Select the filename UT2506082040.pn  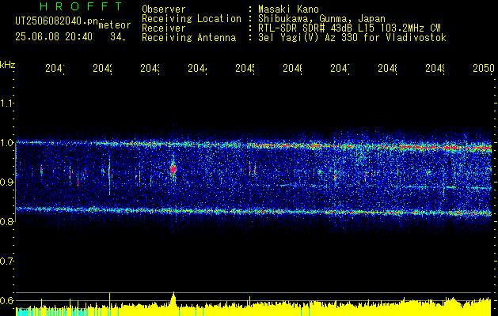coord(56,21)
